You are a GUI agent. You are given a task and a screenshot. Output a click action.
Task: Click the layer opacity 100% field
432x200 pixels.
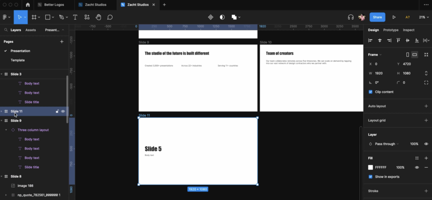(414, 144)
